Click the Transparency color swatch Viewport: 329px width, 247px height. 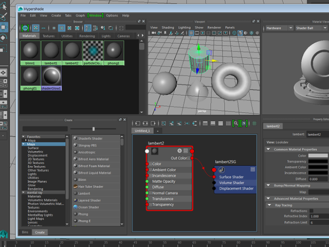pos(318,162)
